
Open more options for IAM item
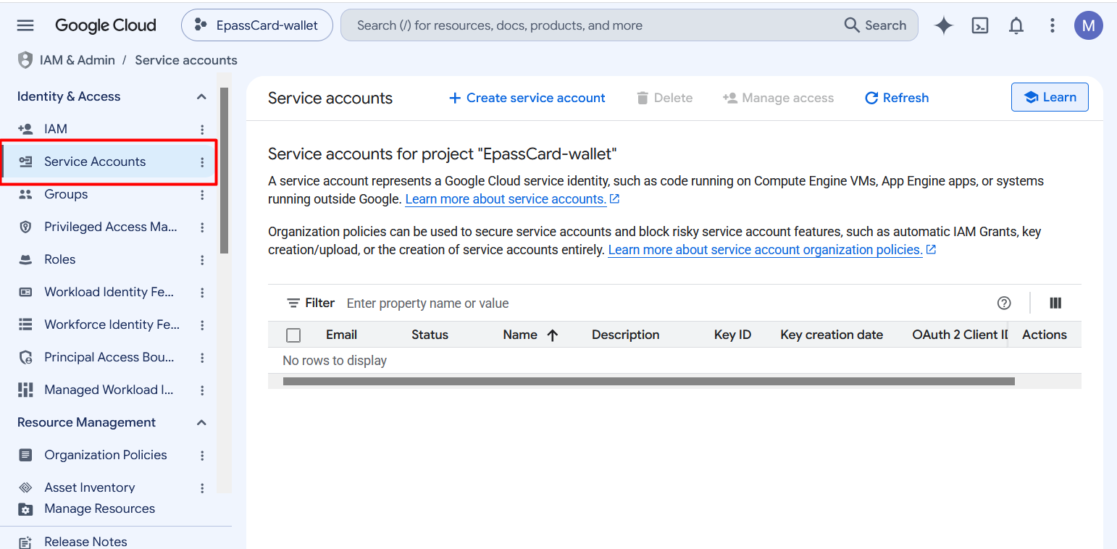coord(202,130)
